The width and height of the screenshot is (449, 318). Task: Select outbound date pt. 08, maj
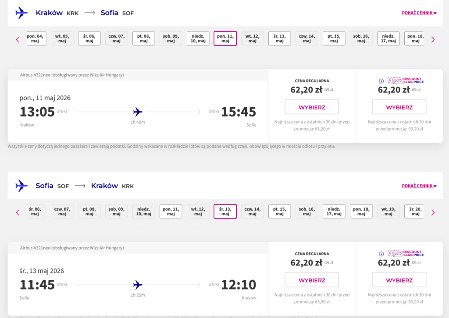pos(144,39)
